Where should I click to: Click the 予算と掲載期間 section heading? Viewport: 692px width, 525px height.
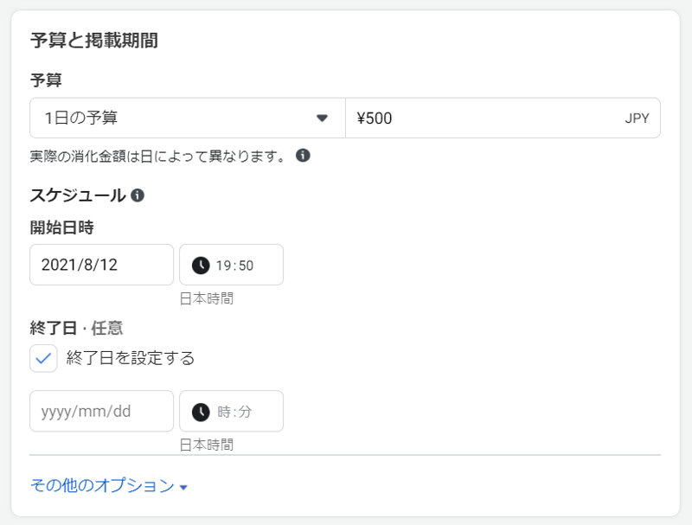tap(93, 40)
